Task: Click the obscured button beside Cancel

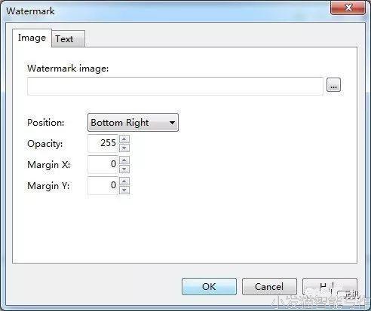Action: pyautogui.click(x=330, y=286)
